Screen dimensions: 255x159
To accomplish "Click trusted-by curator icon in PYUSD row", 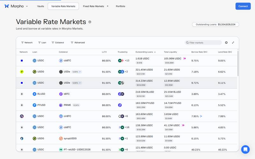I will coord(120,105).
